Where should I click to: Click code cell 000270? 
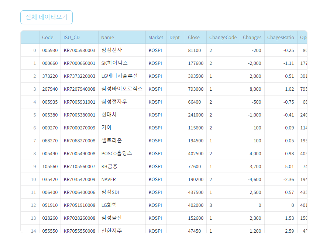point(50,128)
